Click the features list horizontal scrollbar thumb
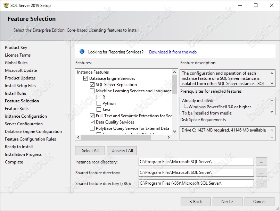 click(116, 137)
